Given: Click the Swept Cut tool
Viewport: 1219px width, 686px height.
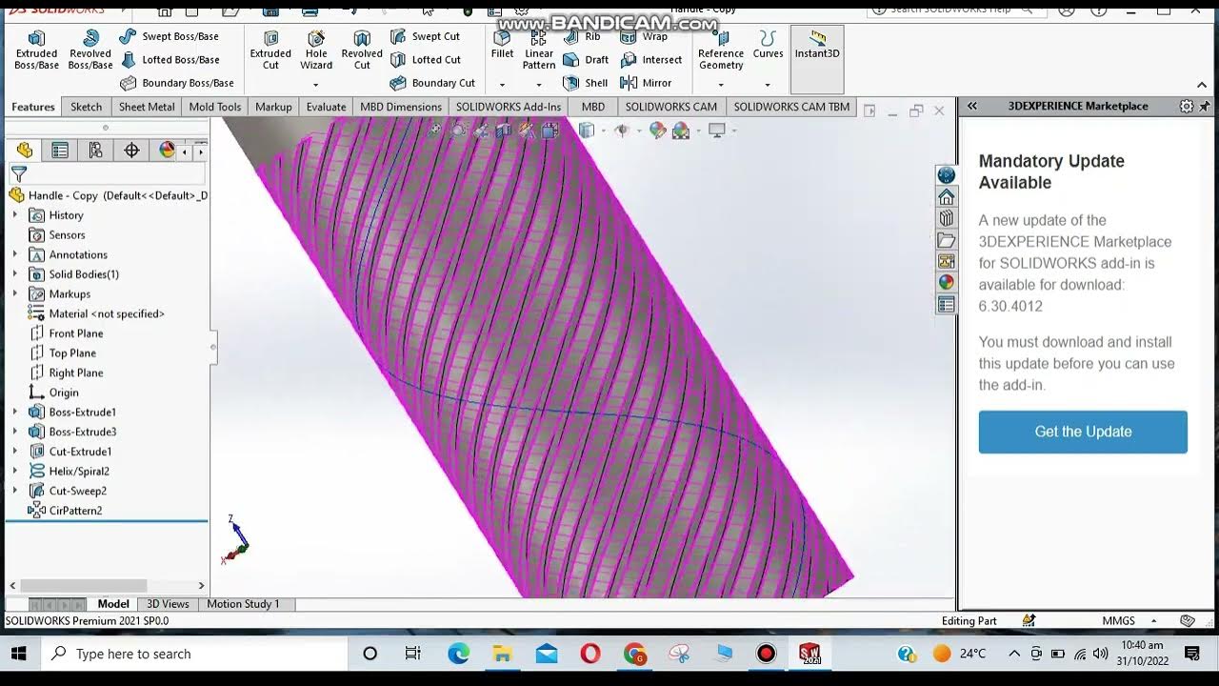Looking at the screenshot, I should coord(425,36).
